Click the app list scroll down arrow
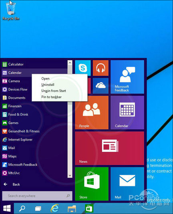The width and height of the screenshot is (173, 214). [x=70, y=175]
